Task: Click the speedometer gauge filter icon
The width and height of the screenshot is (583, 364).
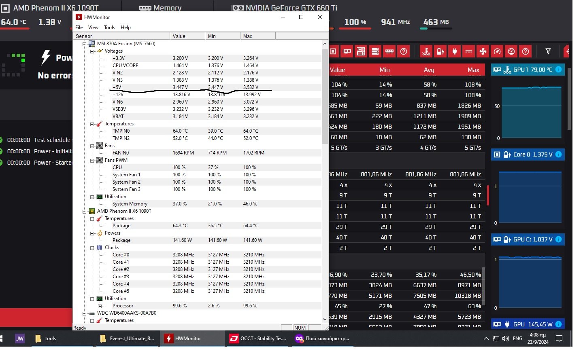Action: 497,51
